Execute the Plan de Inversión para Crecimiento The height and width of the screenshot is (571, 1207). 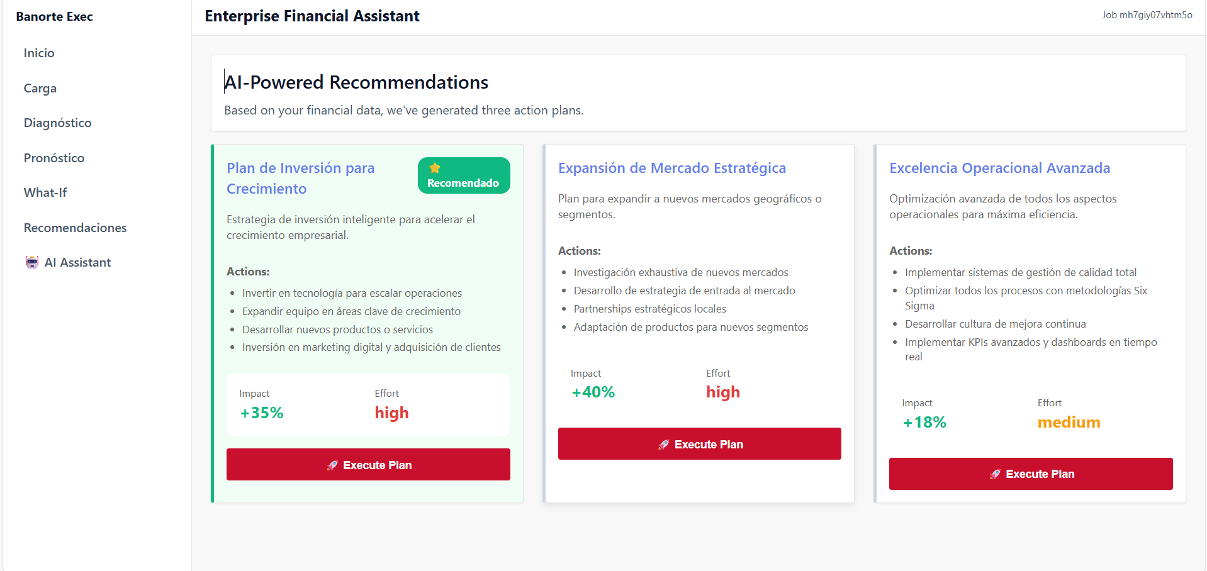pyautogui.click(x=368, y=465)
